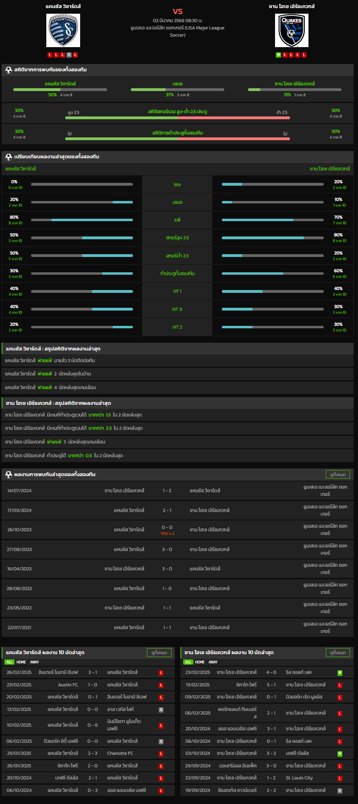The width and height of the screenshot is (358, 804).
Task: Click the St. Louis City team name
Action: click(x=299, y=778)
